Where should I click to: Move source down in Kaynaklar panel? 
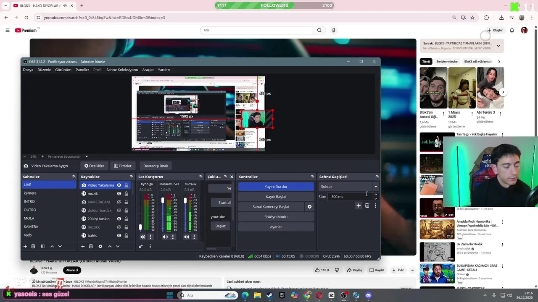(118, 247)
